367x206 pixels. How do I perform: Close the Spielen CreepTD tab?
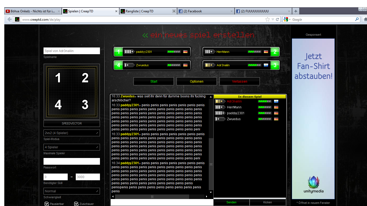pos(116,11)
